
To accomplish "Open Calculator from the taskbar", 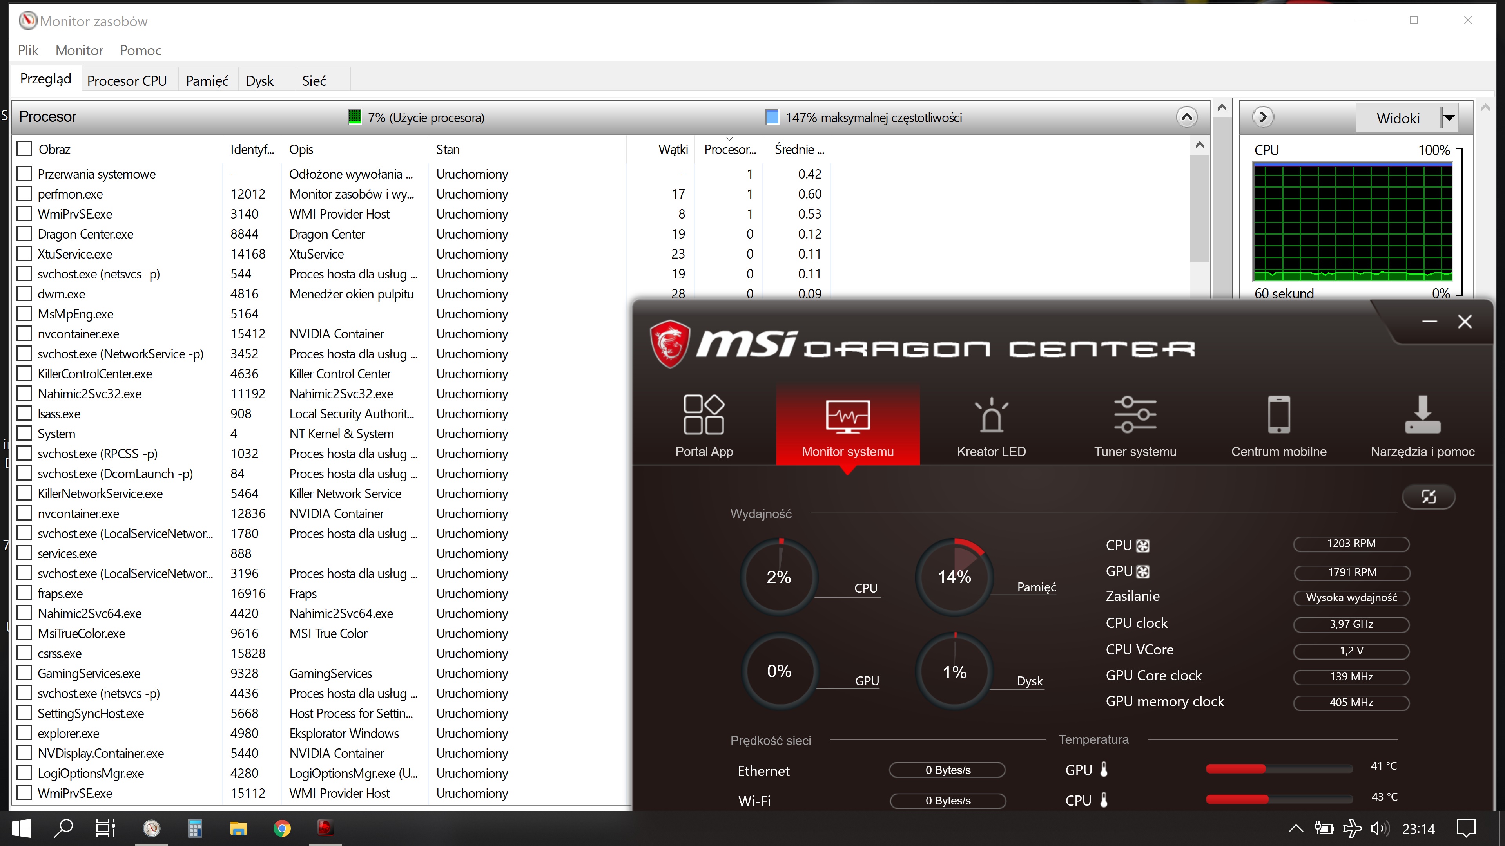I will click(x=194, y=828).
